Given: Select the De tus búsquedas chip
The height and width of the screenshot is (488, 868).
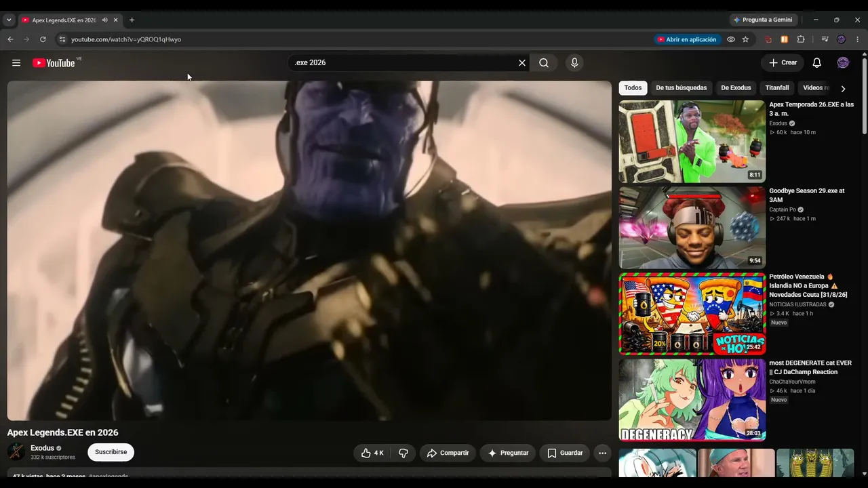Looking at the screenshot, I should [681, 88].
